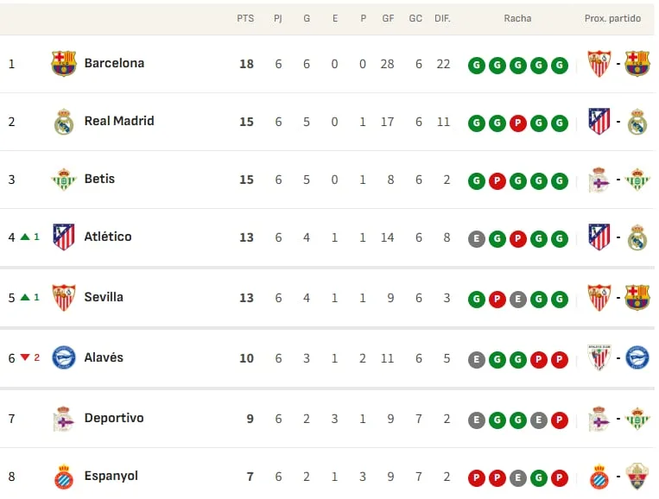Click Real Madrid's red P loss badge

(518, 123)
